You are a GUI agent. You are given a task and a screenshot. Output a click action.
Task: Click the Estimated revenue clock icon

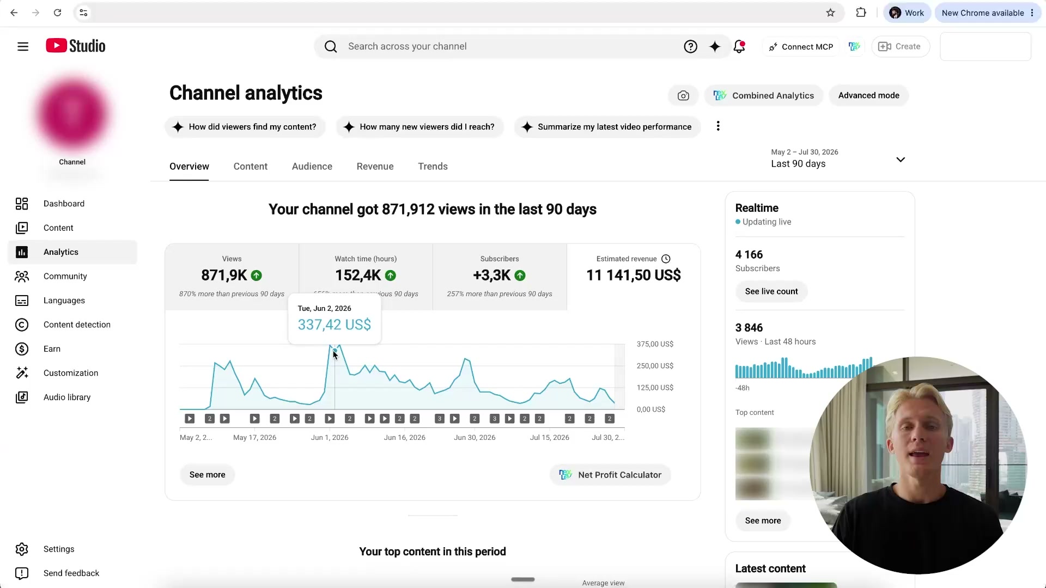click(666, 259)
